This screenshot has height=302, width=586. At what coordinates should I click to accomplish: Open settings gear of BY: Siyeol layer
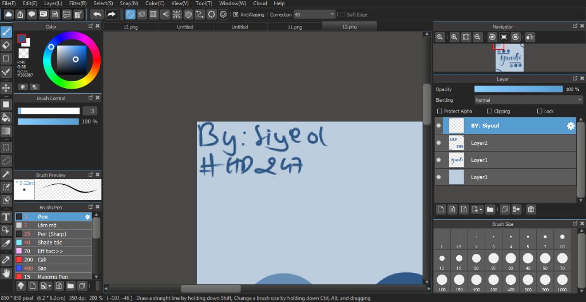(571, 126)
